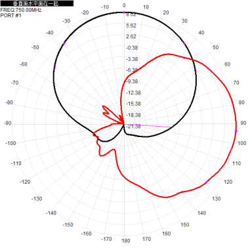Viewport: 248px width, 248px height.
Task: Click magenta peak marker atop black curve
Action: (x=124, y=12)
